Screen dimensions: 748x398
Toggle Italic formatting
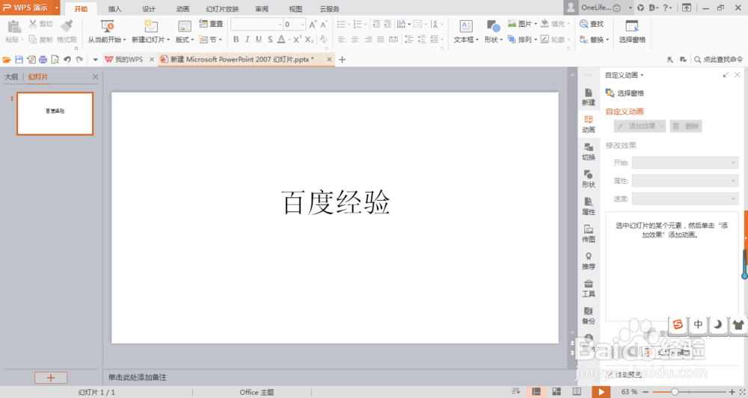(247, 40)
